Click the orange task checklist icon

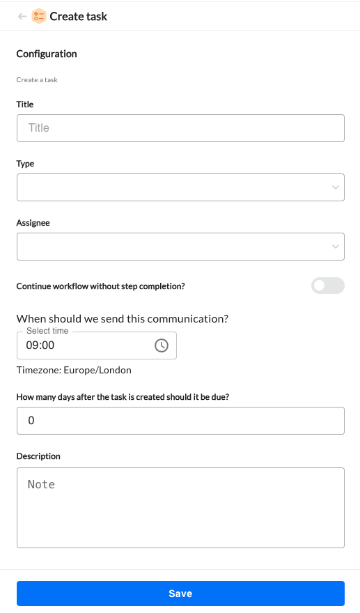click(39, 16)
